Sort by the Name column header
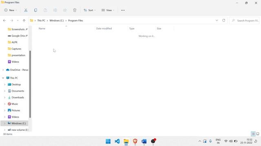The image size is (261, 146). coord(42,28)
